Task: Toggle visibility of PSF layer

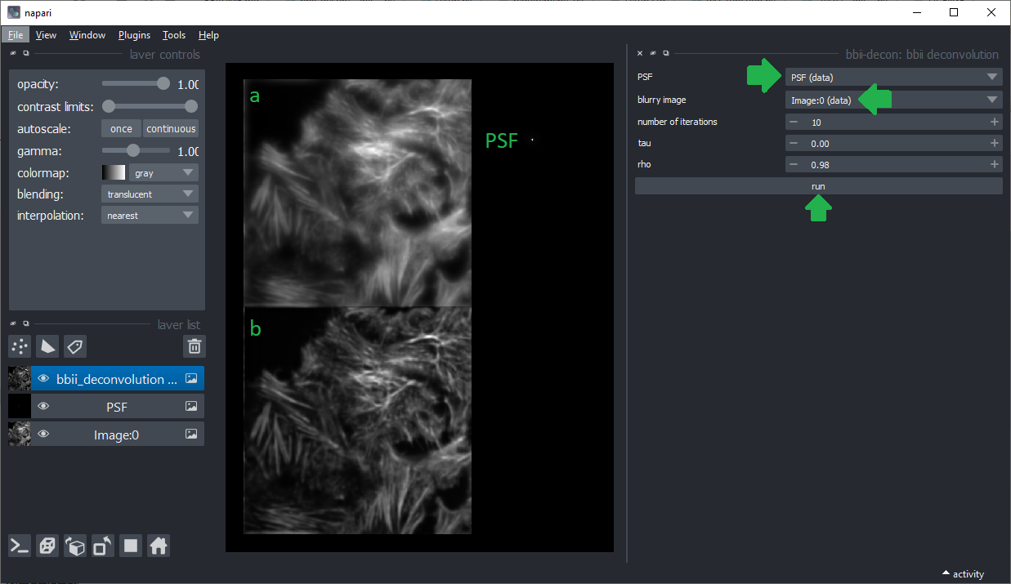Action: [x=43, y=407]
